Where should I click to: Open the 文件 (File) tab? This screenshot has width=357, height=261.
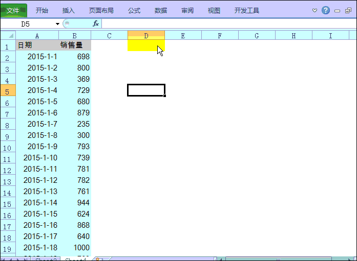tap(13, 10)
